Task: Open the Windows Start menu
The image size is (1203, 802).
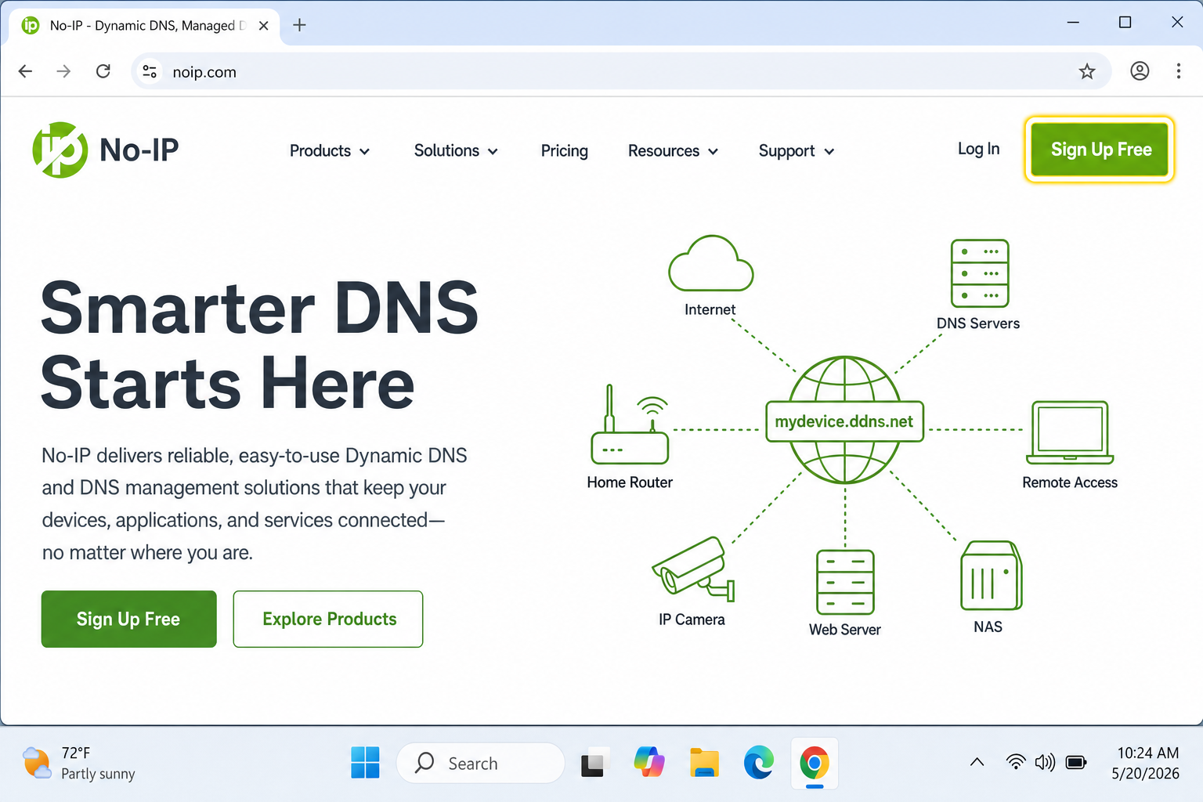Action: point(365,763)
